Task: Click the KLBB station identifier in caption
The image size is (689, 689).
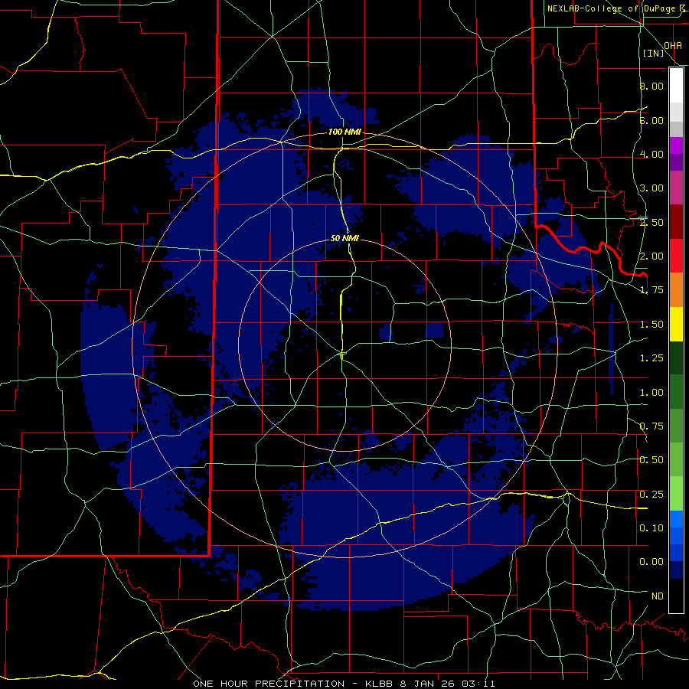Action: pos(379,684)
